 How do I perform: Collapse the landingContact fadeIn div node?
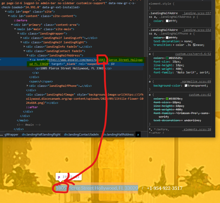coord(24,51)
